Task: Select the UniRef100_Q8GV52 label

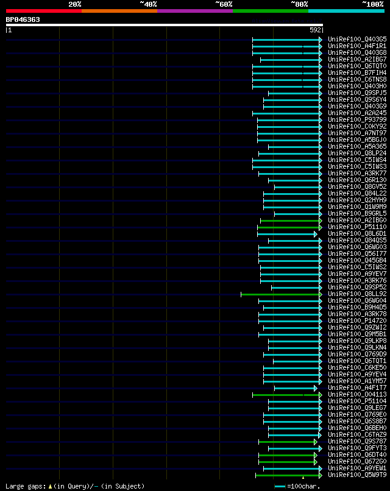Action: click(357, 186)
